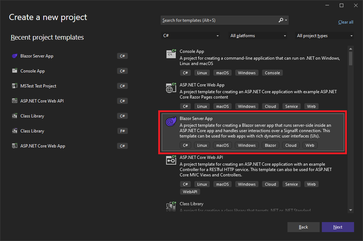Click the ASP.NET Core Web App icon in recent templates
Image resolution: width=363 pixels, height=241 pixels.
click(15, 146)
